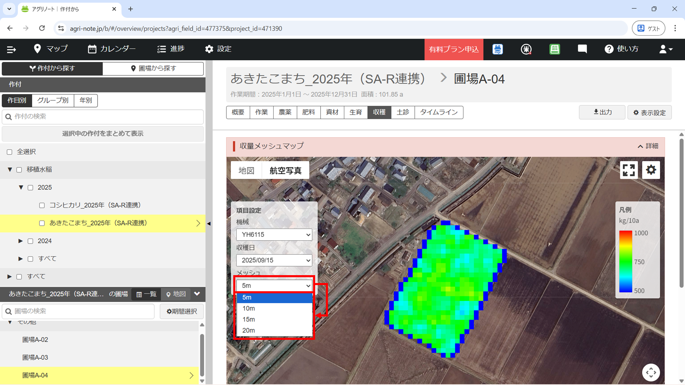Open 表示設定 display settings

pos(649,112)
